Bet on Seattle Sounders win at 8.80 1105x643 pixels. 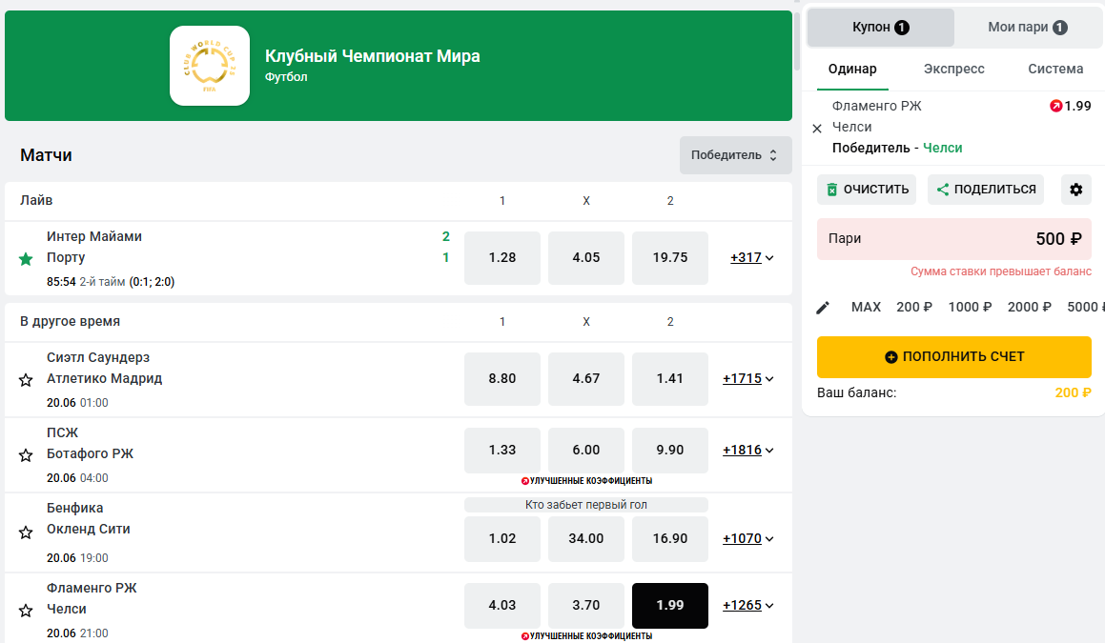click(x=502, y=379)
